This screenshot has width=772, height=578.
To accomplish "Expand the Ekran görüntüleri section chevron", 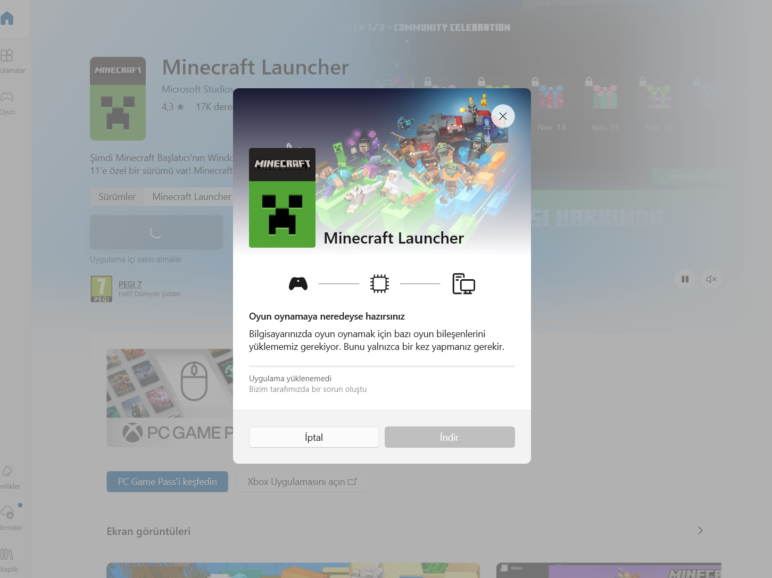I will pyautogui.click(x=700, y=531).
